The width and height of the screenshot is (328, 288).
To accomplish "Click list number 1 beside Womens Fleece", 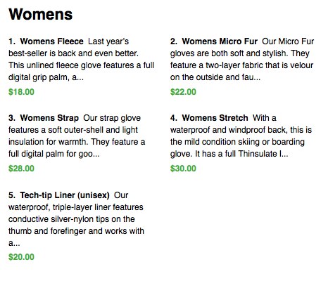I will pos(12,41).
